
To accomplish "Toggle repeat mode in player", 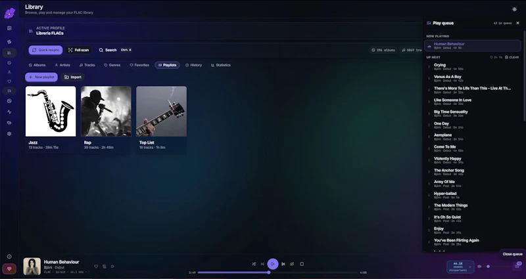I will (292, 264).
